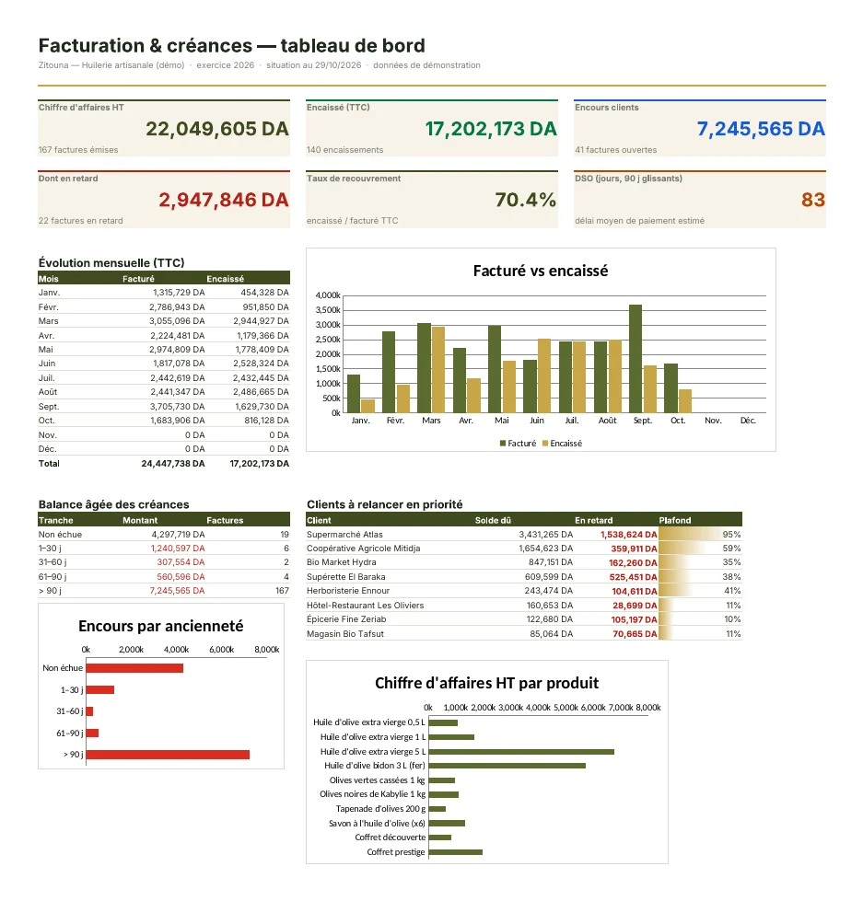Click the 95% Plafond data bar cell

click(x=700, y=535)
